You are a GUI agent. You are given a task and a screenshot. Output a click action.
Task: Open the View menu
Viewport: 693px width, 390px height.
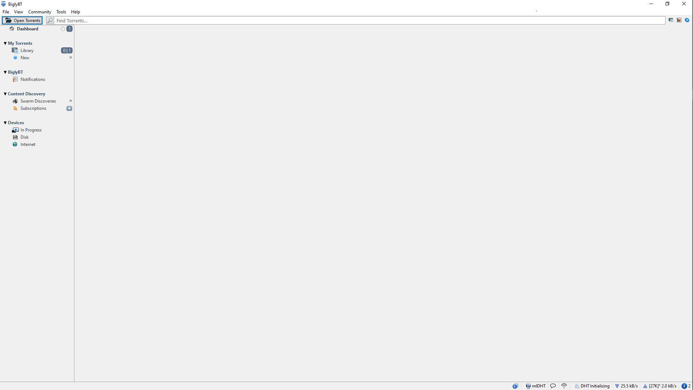click(18, 12)
